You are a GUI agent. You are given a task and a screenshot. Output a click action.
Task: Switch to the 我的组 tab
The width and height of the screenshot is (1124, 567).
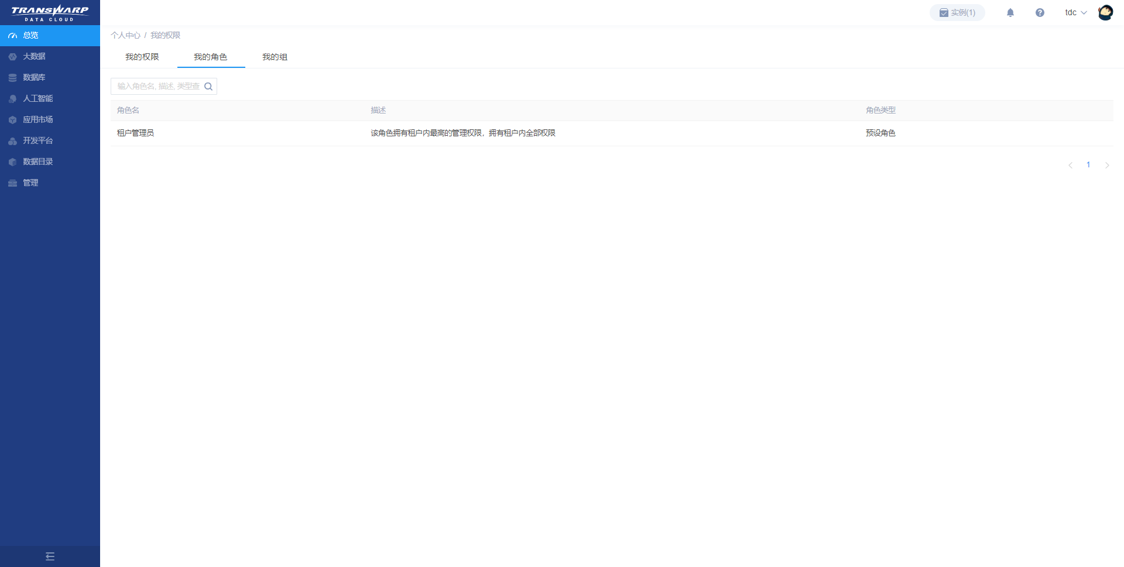275,57
